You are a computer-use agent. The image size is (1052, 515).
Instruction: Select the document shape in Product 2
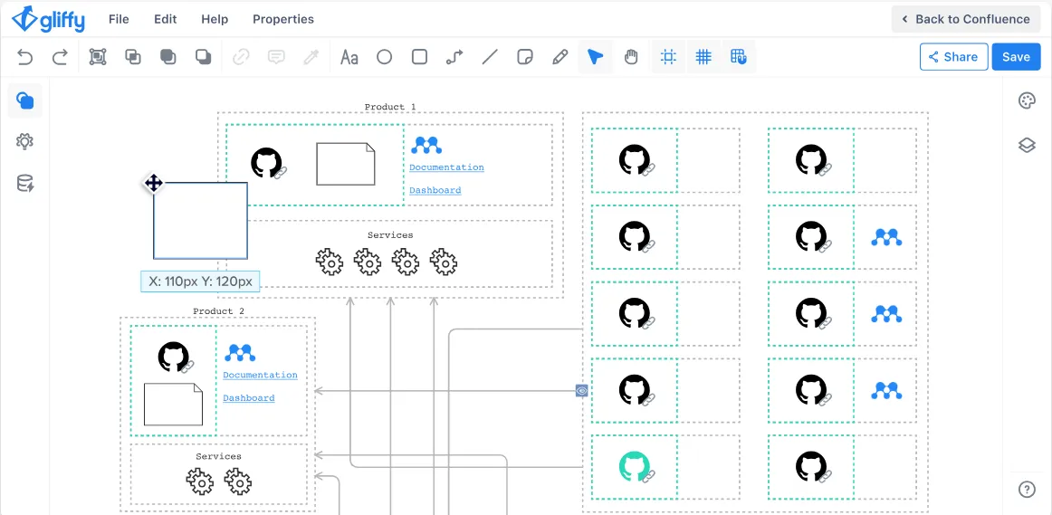pyautogui.click(x=173, y=404)
